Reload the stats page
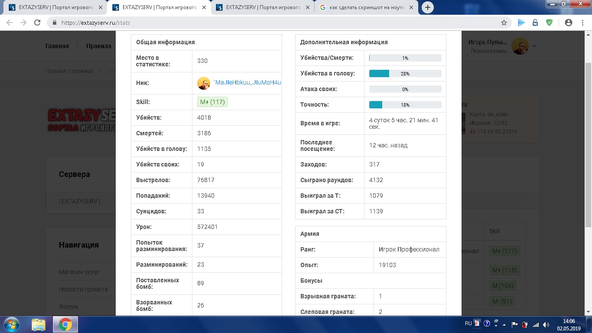The width and height of the screenshot is (592, 333). coord(37,23)
